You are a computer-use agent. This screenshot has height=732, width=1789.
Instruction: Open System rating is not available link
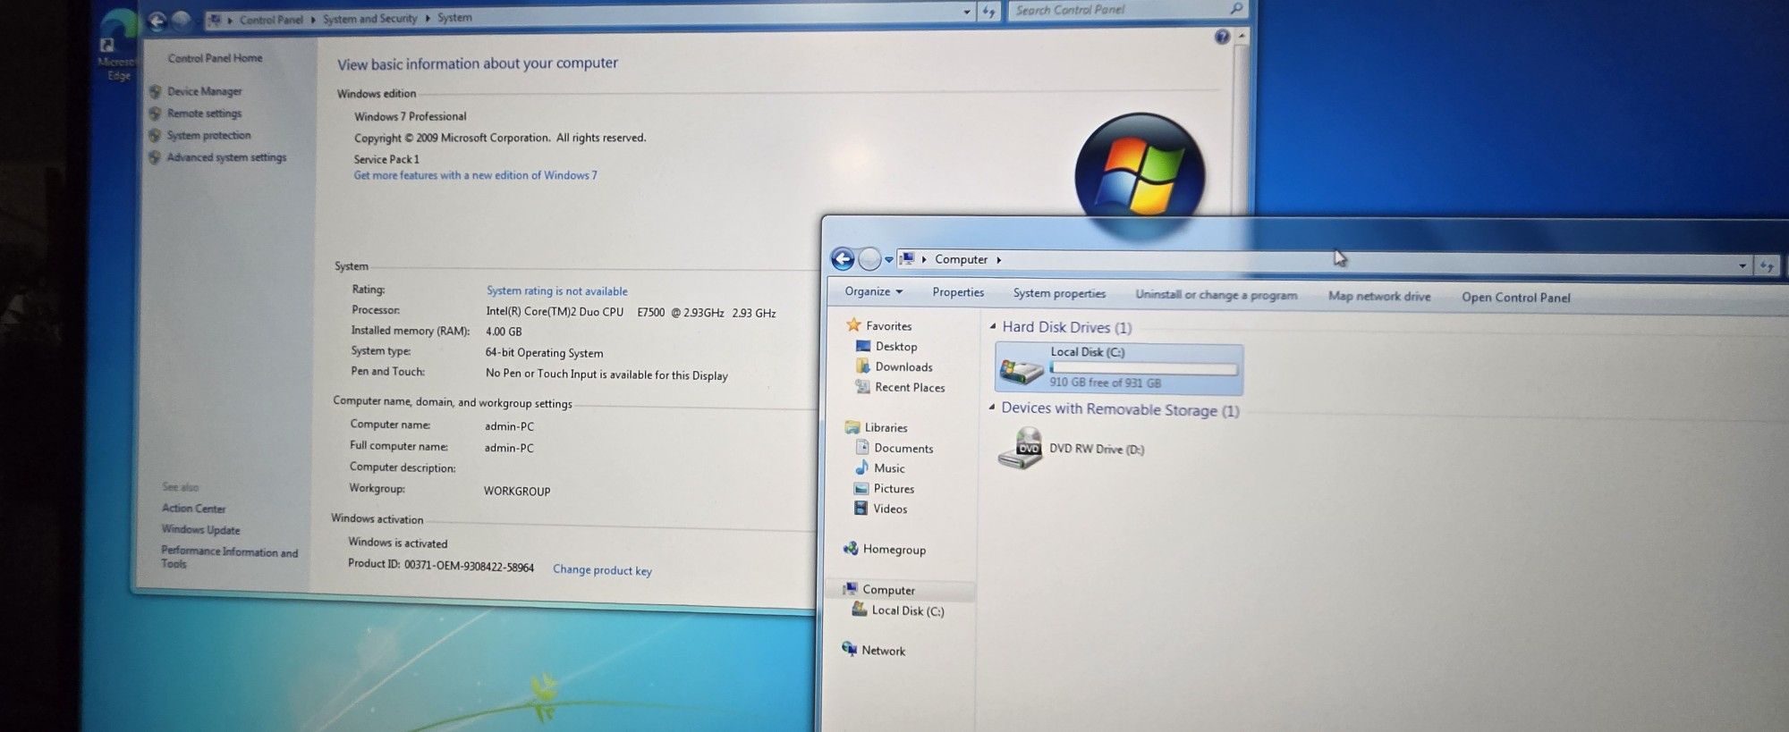(556, 290)
